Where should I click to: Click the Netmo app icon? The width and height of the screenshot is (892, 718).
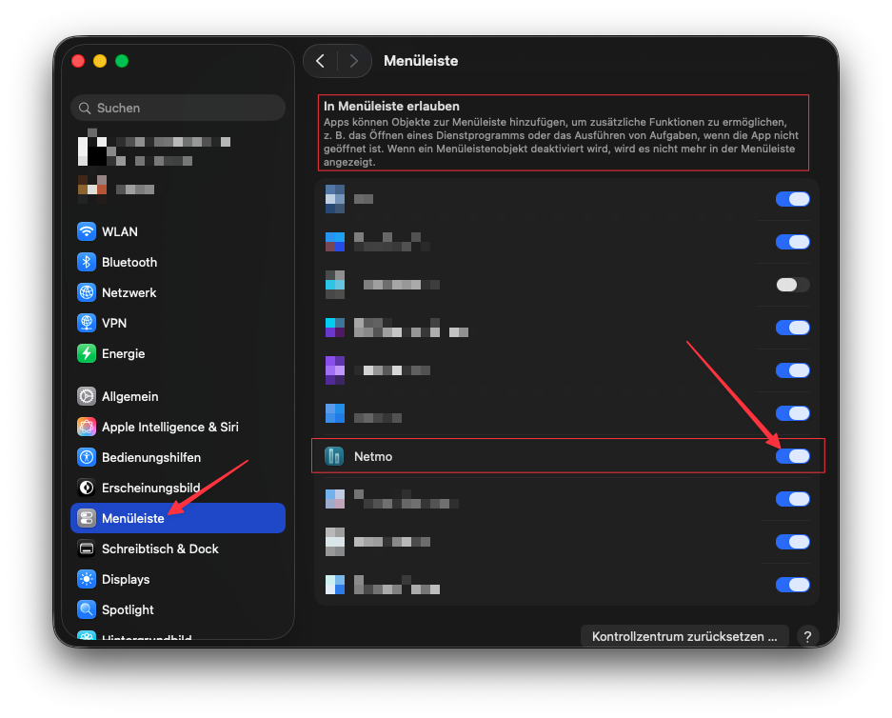pyautogui.click(x=334, y=456)
